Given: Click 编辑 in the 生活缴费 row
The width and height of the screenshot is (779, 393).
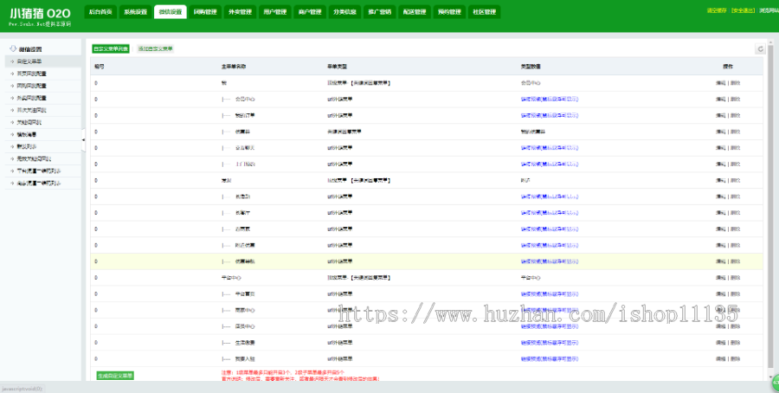Looking at the screenshot, I should [720, 343].
